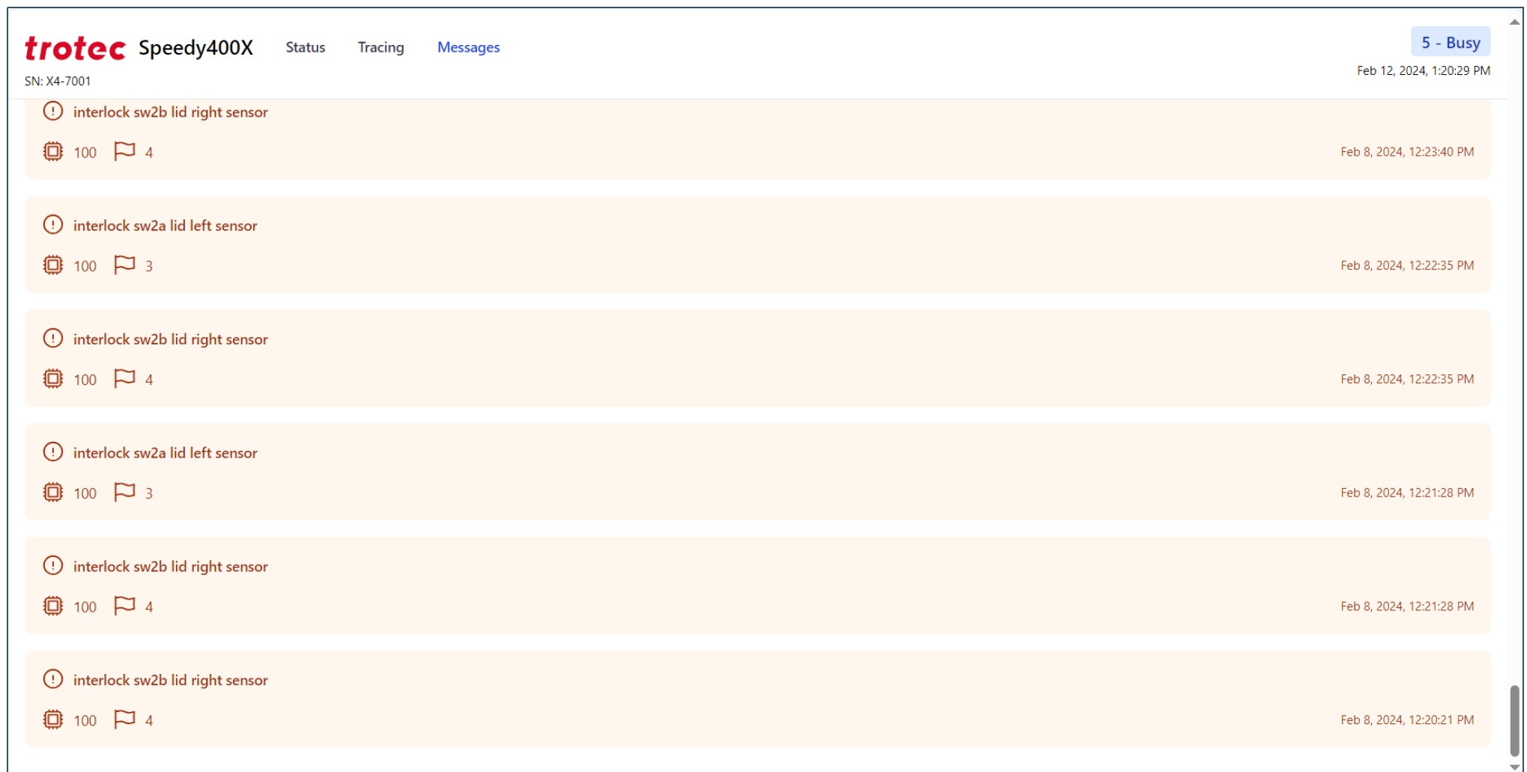Click the trotec logo
Image resolution: width=1527 pixels, height=772 pixels.
pos(75,49)
